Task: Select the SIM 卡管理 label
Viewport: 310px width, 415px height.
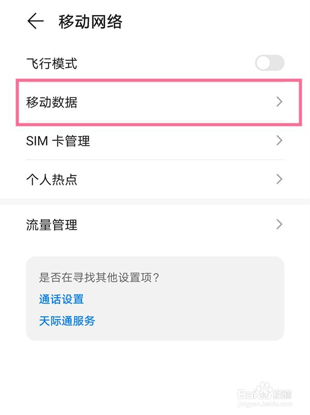Action: (58, 141)
